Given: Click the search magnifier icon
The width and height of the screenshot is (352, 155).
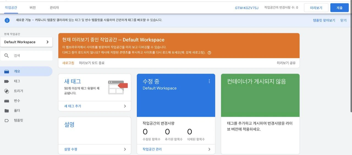Looking at the screenshot, I should point(7,56).
